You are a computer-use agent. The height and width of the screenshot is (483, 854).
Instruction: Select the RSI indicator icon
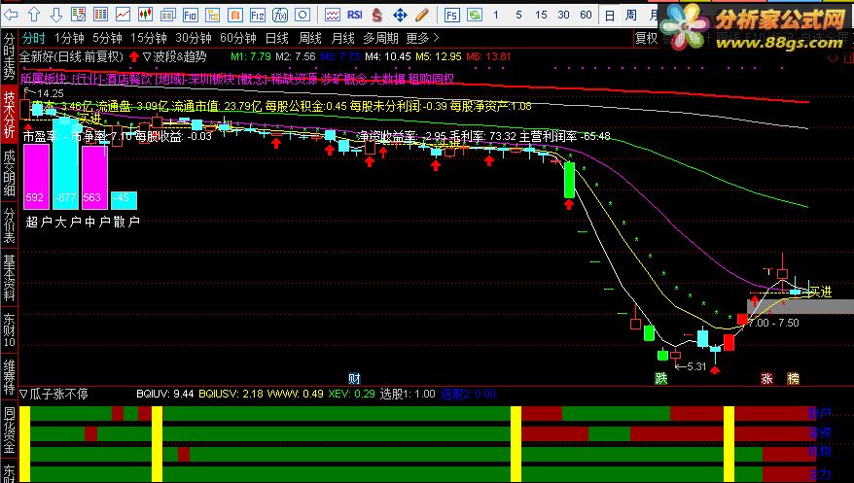(x=355, y=15)
